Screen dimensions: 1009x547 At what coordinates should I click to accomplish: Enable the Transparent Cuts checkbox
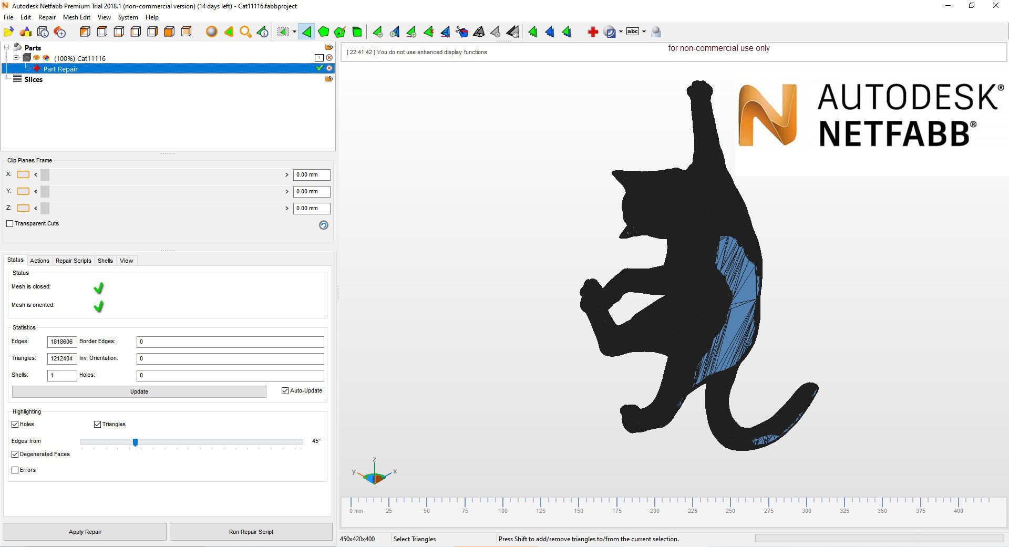pos(9,223)
